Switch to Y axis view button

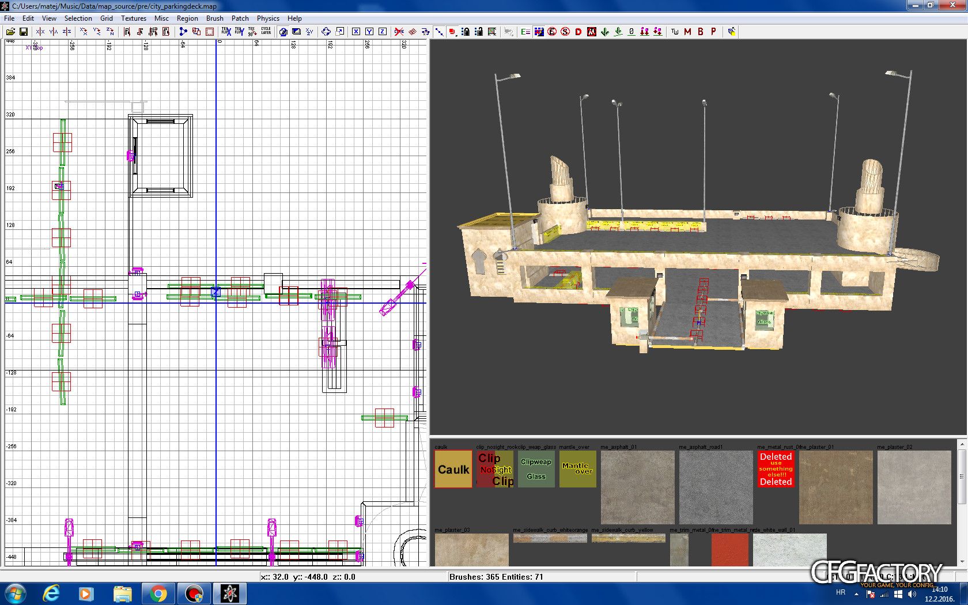pyautogui.click(x=369, y=32)
